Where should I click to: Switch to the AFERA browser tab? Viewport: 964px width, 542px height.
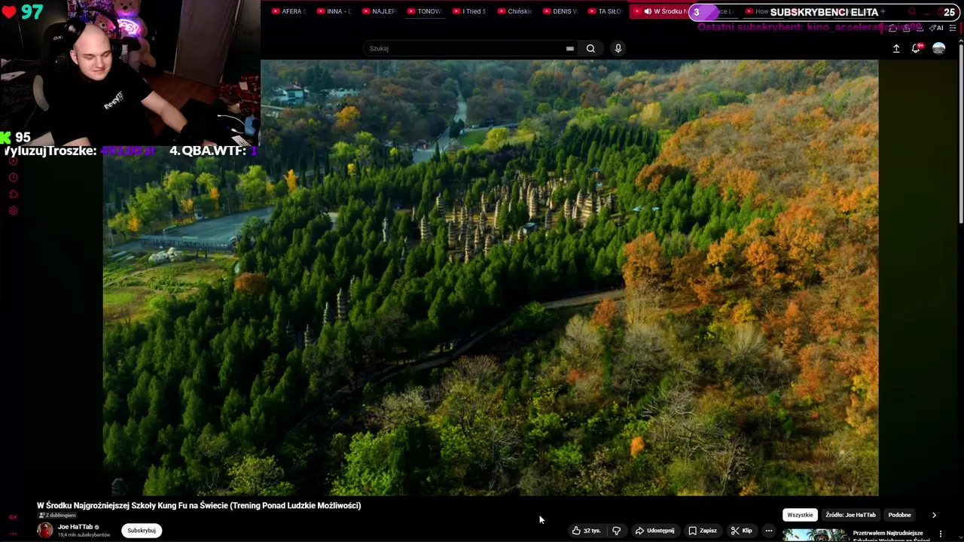pyautogui.click(x=288, y=11)
